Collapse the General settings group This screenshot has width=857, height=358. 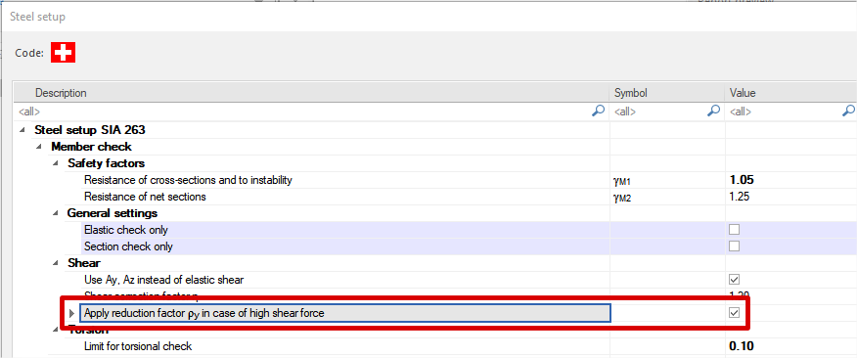55,213
